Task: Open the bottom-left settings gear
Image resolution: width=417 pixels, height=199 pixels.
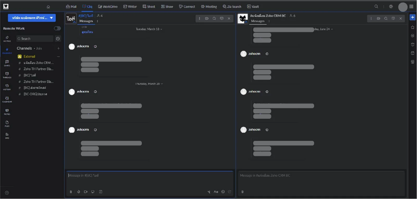Action: pyautogui.click(x=7, y=193)
